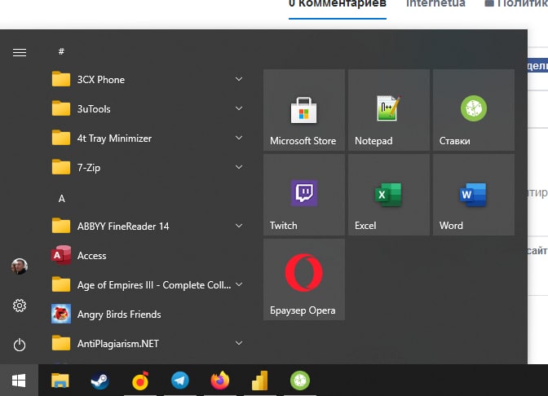The width and height of the screenshot is (548, 396).
Task: Open the Политик link in browser
Action: (x=516, y=4)
